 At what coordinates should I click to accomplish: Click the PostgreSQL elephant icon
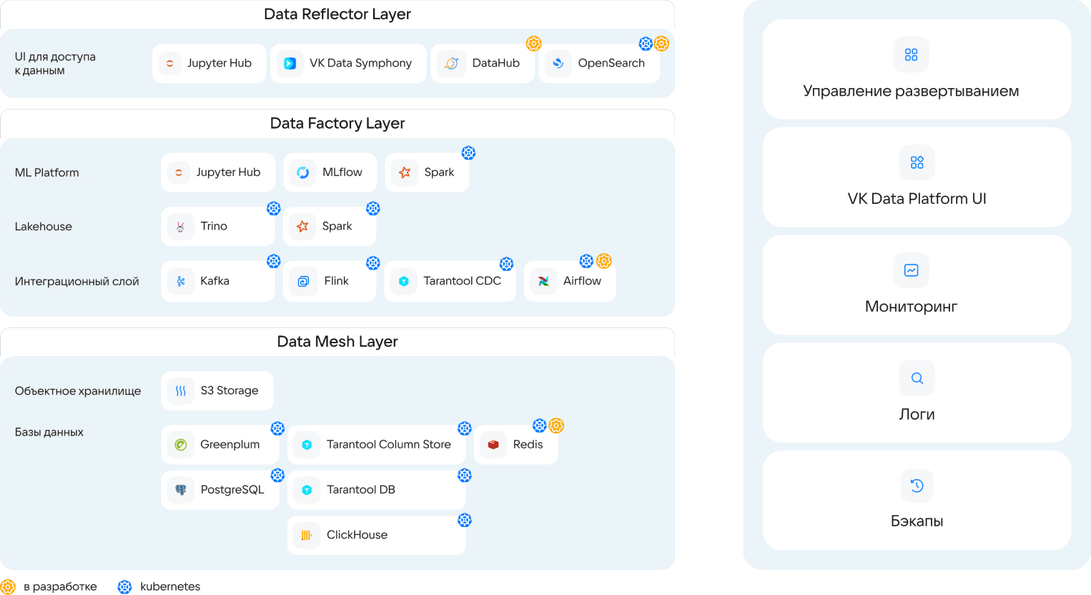point(181,490)
